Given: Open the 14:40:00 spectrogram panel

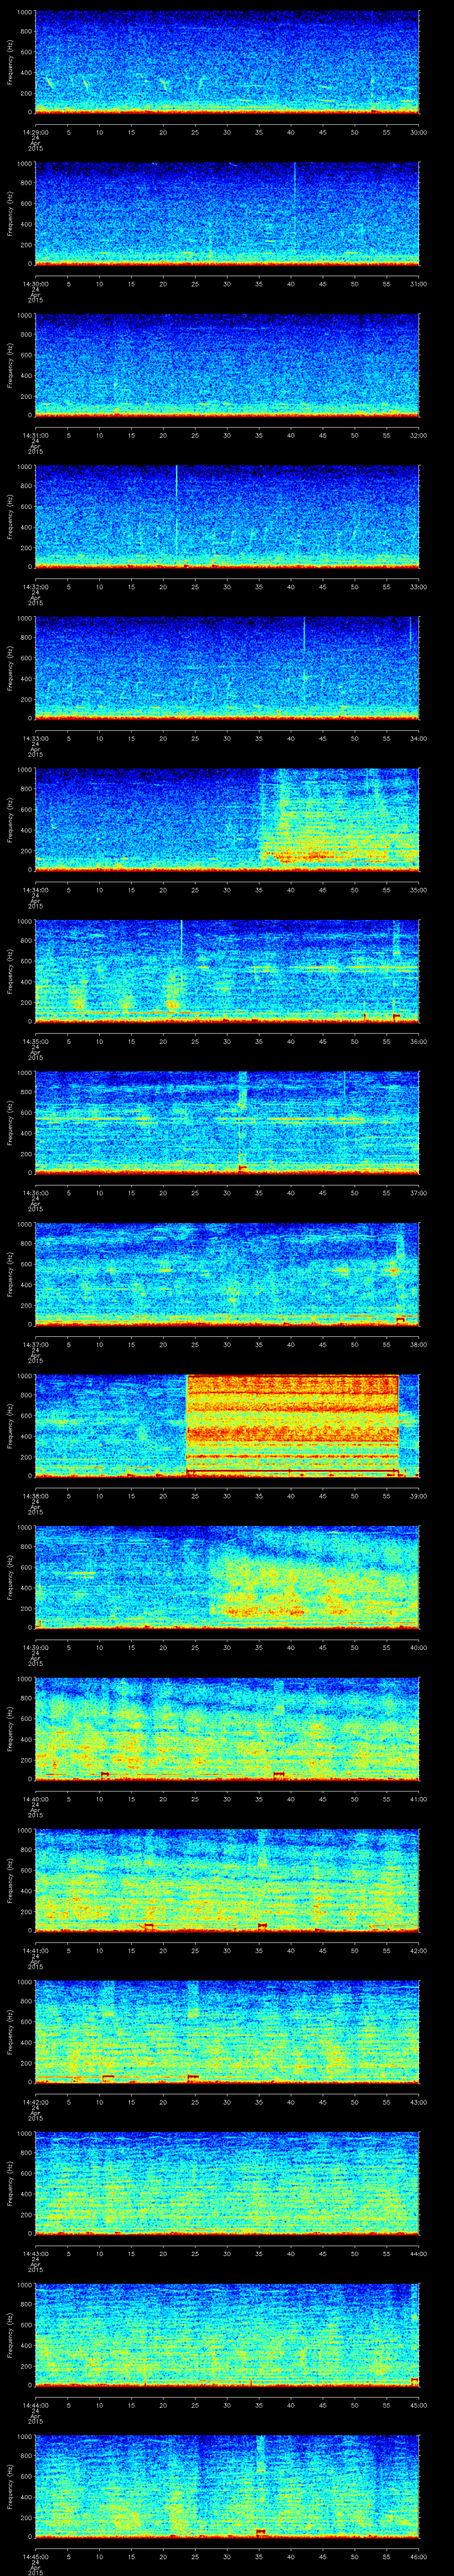Looking at the screenshot, I should tap(227, 1728).
